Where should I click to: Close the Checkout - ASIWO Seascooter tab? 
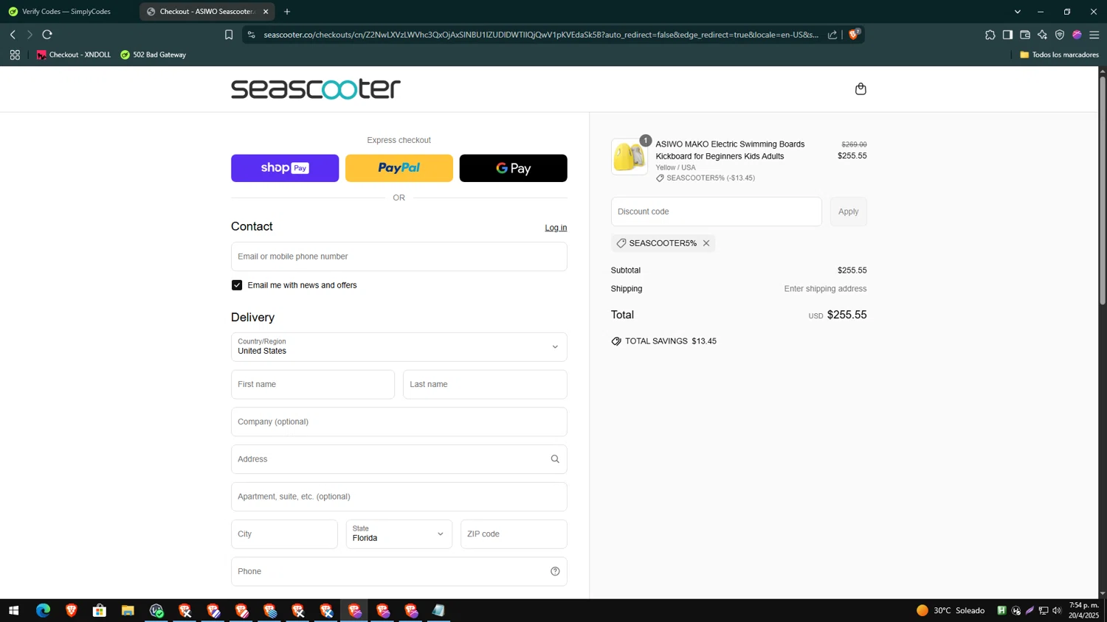pos(266,12)
